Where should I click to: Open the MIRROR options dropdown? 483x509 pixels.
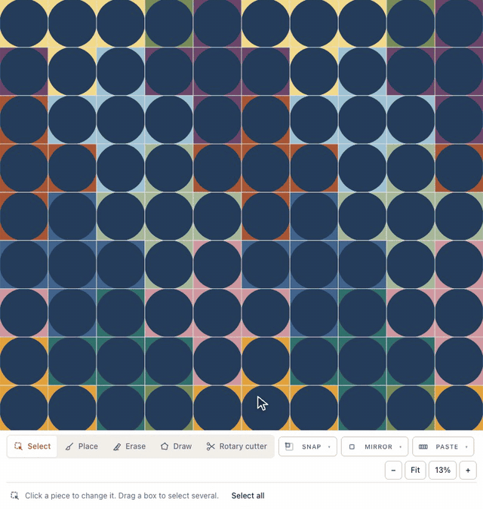(374, 446)
